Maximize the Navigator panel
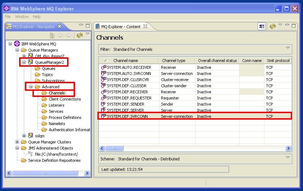Viewport: 303px width, 191px height. [88, 26]
